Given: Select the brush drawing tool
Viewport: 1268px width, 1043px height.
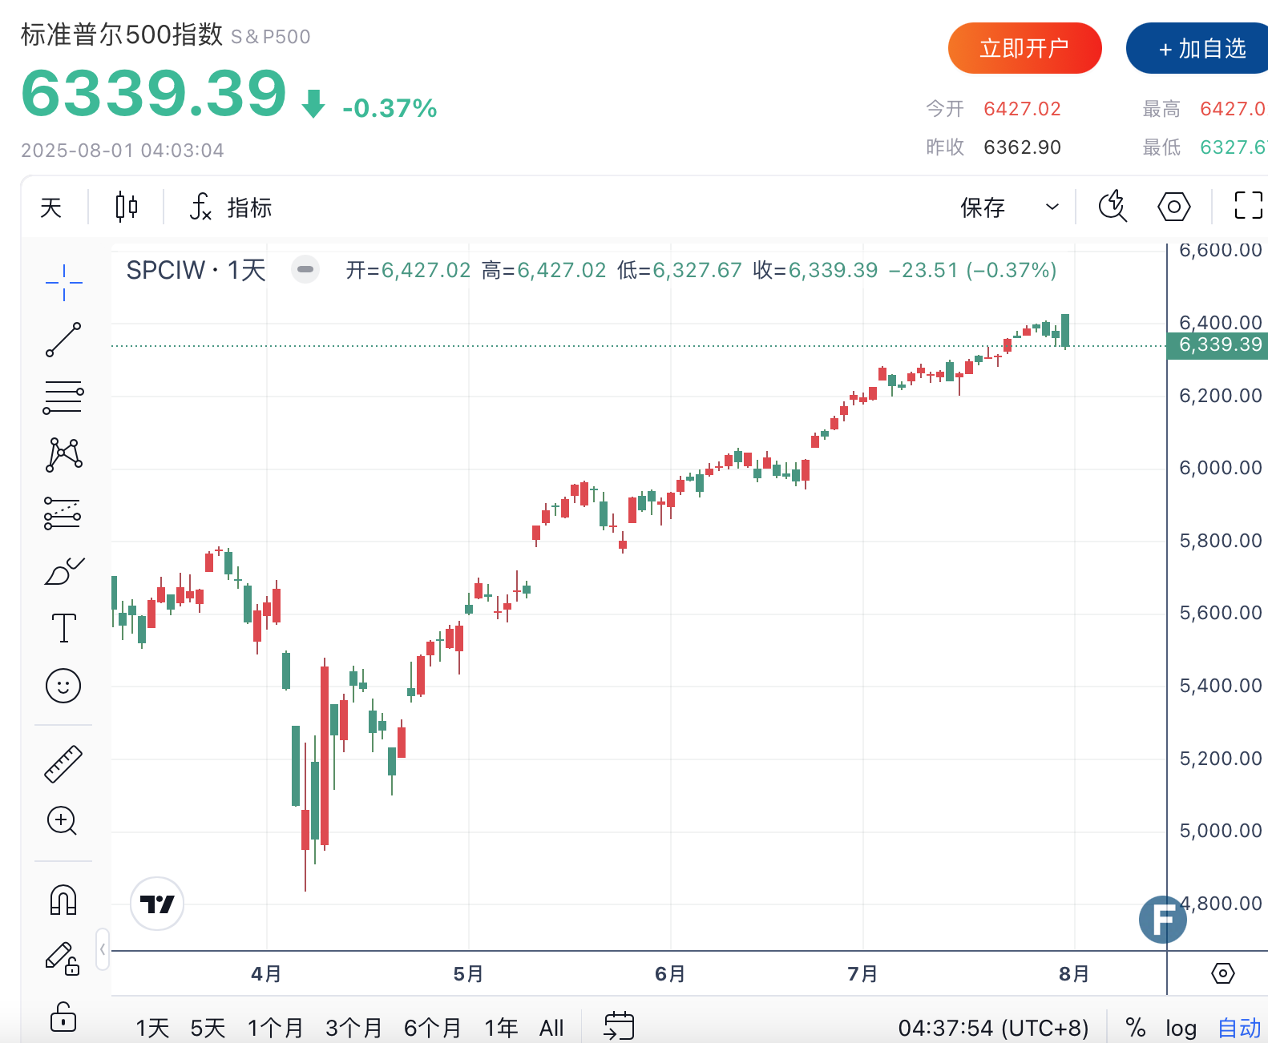Looking at the screenshot, I should point(63,571).
